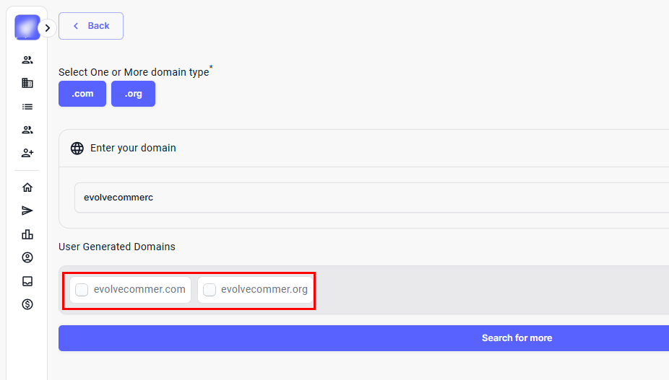
Task: Go to the home icon in sidebar
Action: [x=27, y=187]
